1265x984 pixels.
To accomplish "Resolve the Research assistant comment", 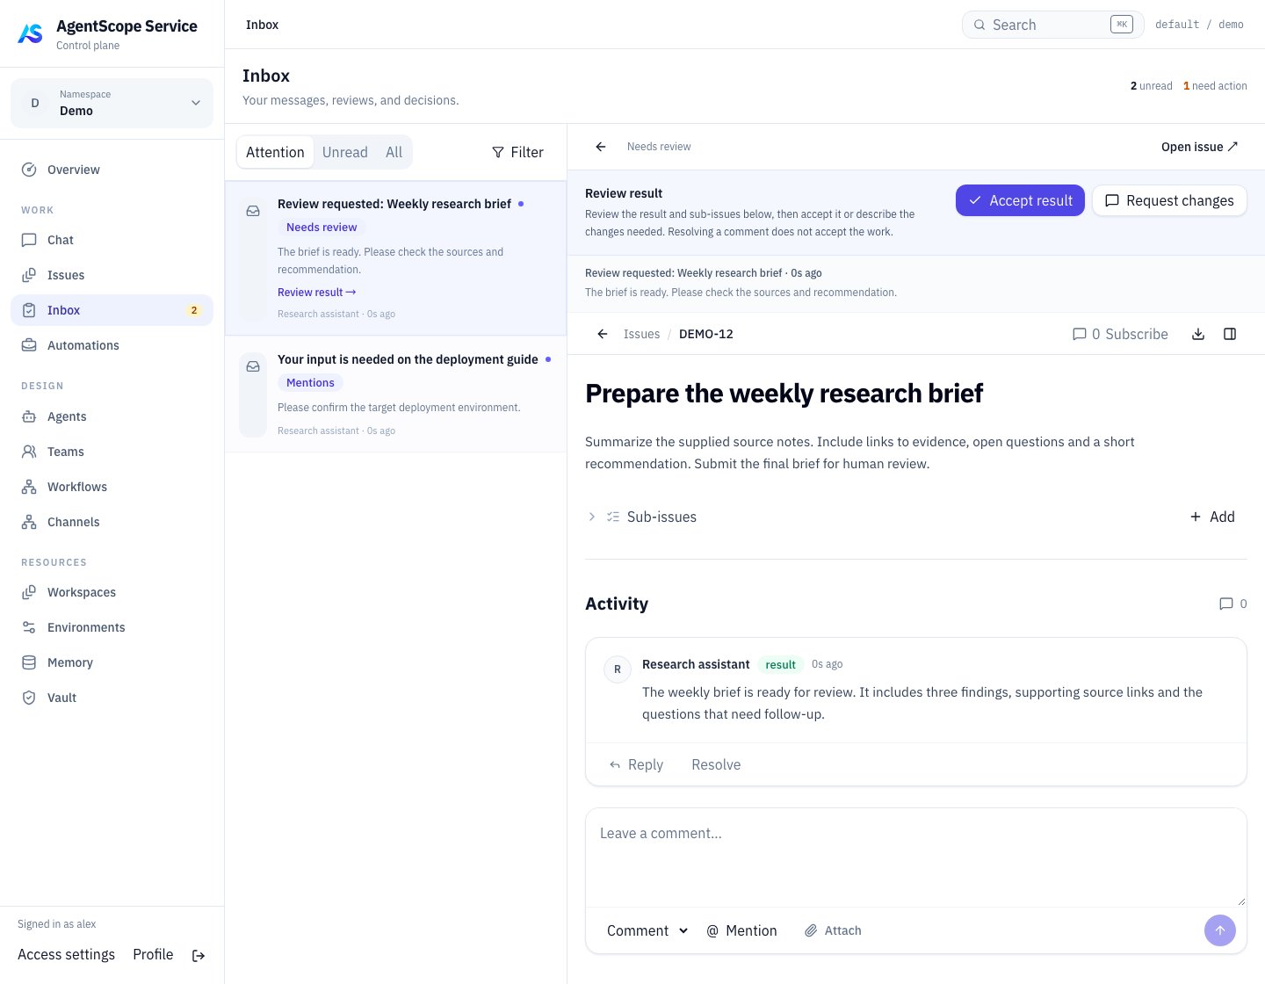I will click(716, 764).
